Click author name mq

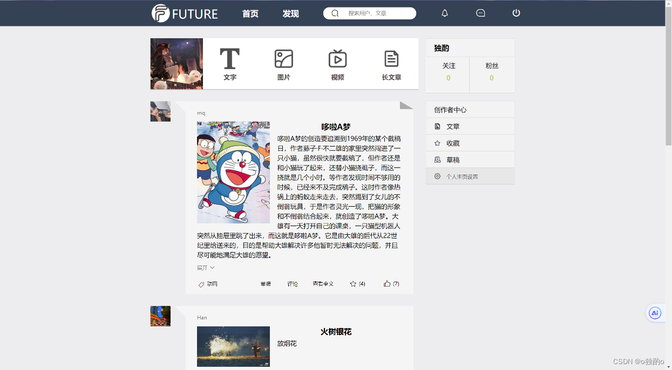click(201, 113)
